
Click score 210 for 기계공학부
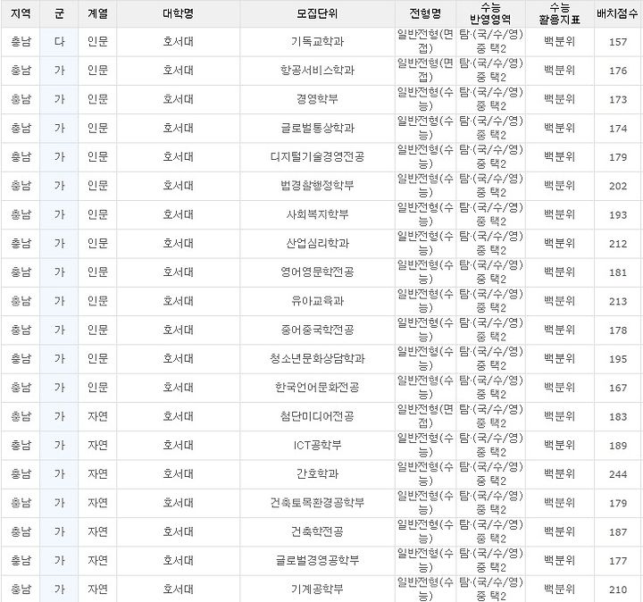(618, 589)
